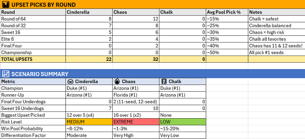The width and height of the screenshot is (305, 139).
Task: Select the MEDIUM risk level orange cell
Action: (x=89, y=122)
